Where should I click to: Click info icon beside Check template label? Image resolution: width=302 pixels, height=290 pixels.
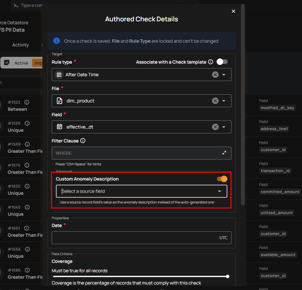click(x=210, y=62)
